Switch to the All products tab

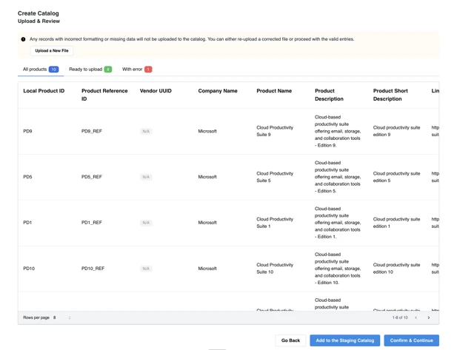point(35,70)
